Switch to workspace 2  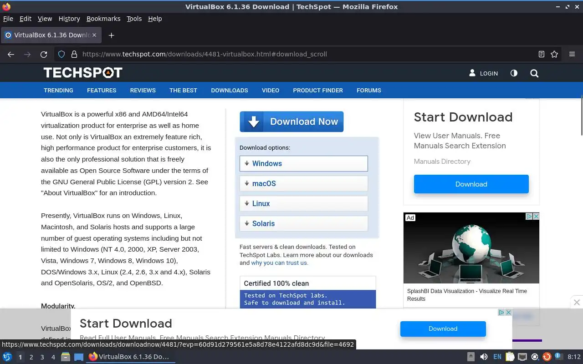tap(31, 357)
